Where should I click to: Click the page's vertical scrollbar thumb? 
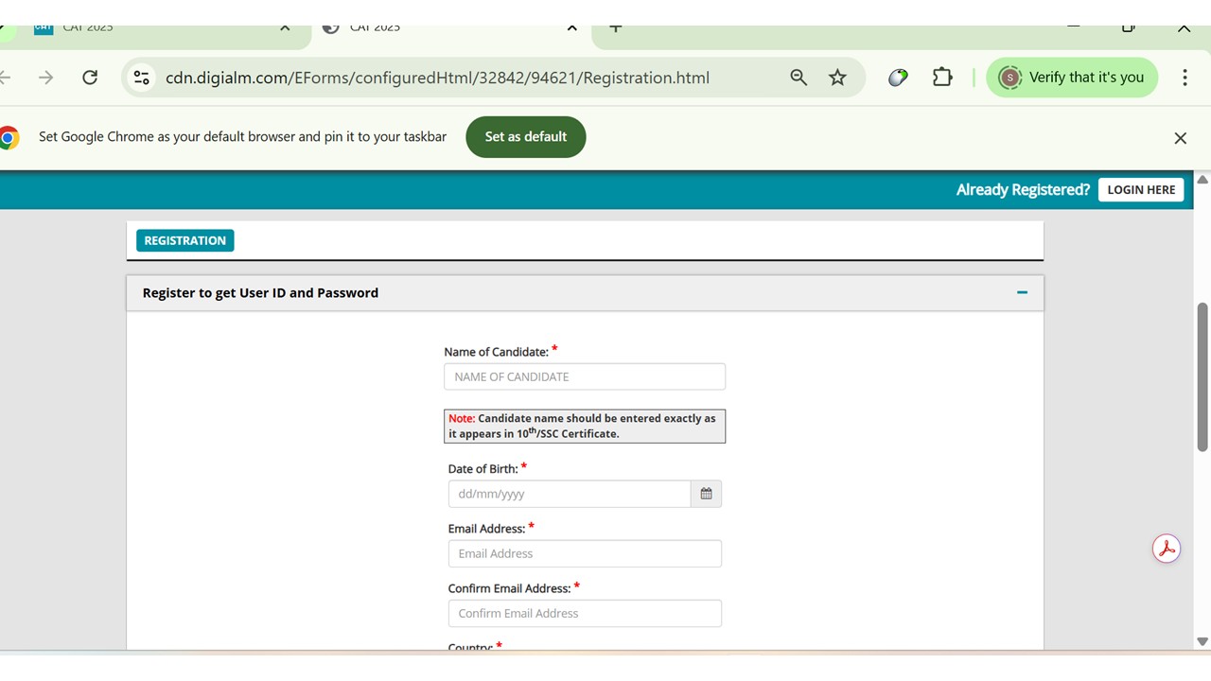pyautogui.click(x=1202, y=378)
